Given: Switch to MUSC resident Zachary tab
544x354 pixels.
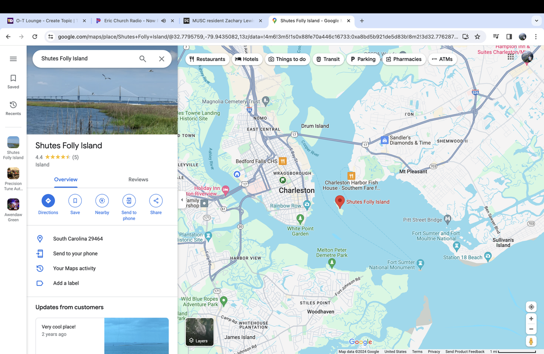Looking at the screenshot, I should point(222,21).
